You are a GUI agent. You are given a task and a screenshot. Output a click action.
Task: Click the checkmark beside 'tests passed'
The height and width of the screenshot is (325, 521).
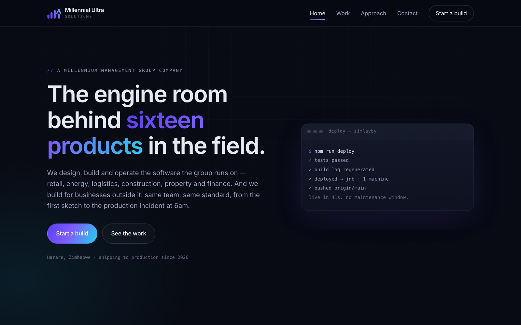310,160
